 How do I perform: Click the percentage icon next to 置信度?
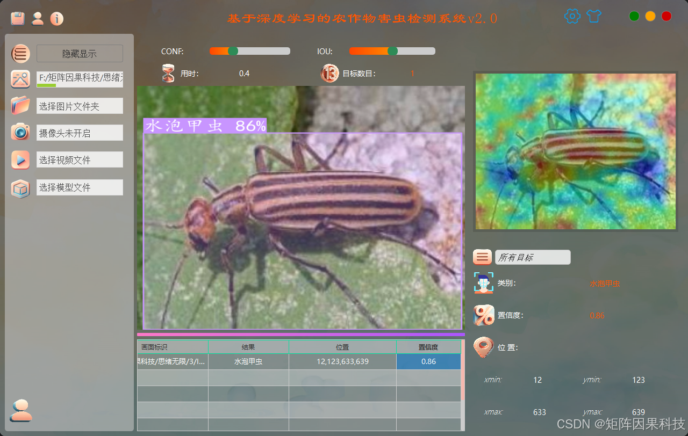[483, 315]
